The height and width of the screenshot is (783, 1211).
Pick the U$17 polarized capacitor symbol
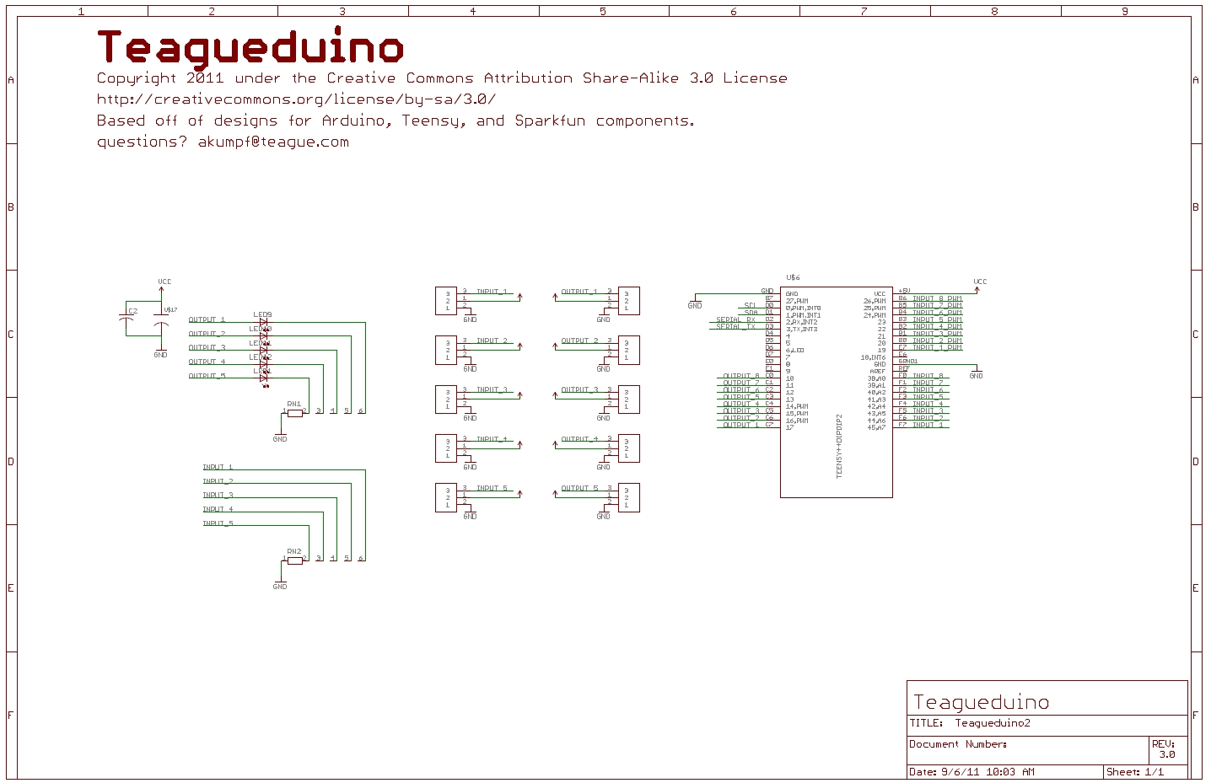click(161, 325)
